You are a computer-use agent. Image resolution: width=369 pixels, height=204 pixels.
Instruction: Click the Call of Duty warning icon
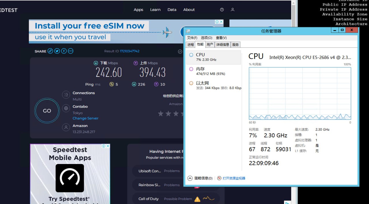[197, 199]
